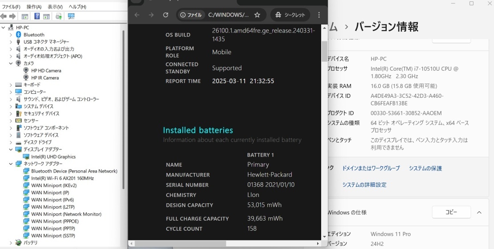Click the シークレット incognito button

(290, 15)
